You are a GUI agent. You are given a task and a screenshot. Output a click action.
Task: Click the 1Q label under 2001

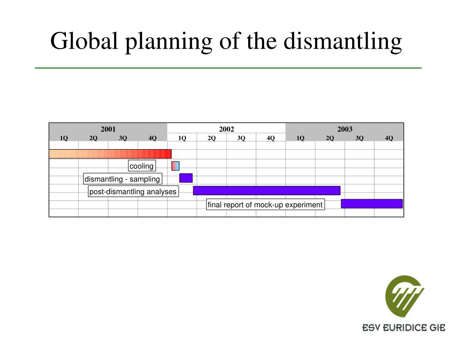pos(64,138)
